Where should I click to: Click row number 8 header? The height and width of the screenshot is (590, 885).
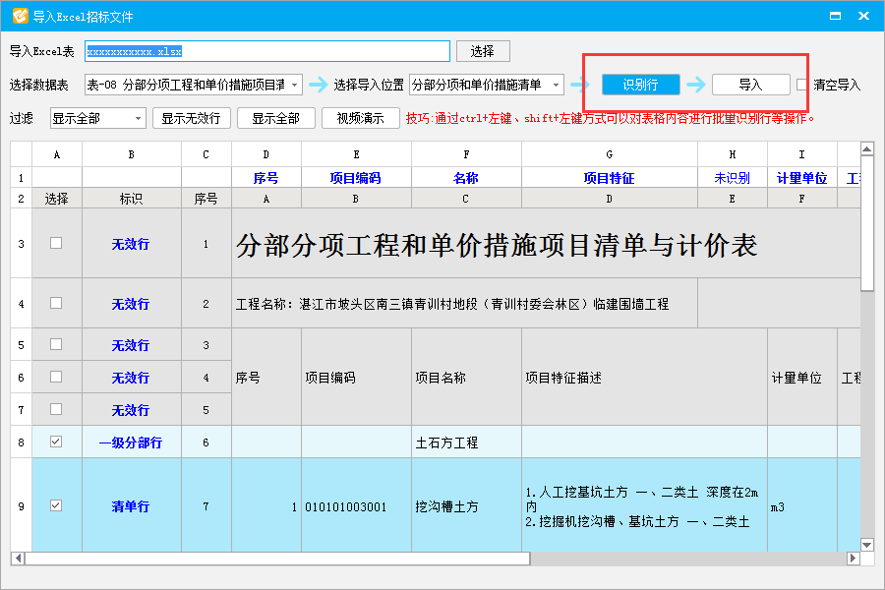21,442
